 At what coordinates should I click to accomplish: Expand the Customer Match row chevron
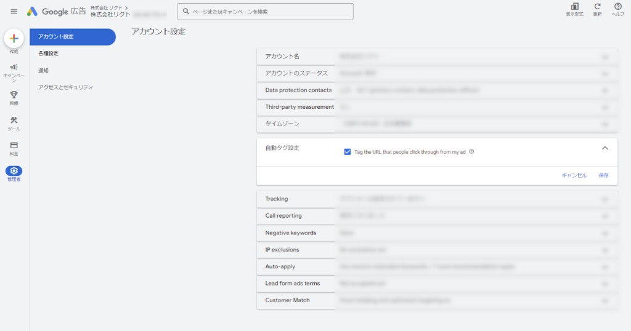pos(605,301)
